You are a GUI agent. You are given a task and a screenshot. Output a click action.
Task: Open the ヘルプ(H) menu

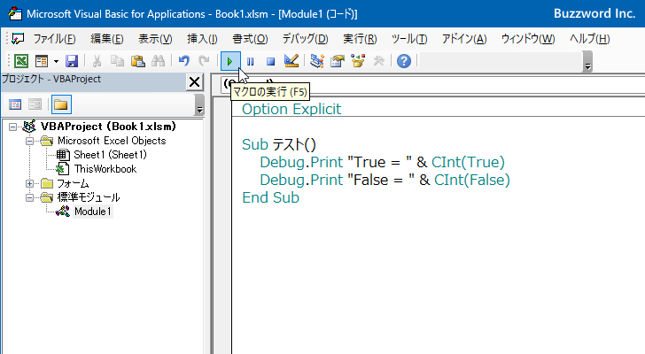tap(589, 39)
